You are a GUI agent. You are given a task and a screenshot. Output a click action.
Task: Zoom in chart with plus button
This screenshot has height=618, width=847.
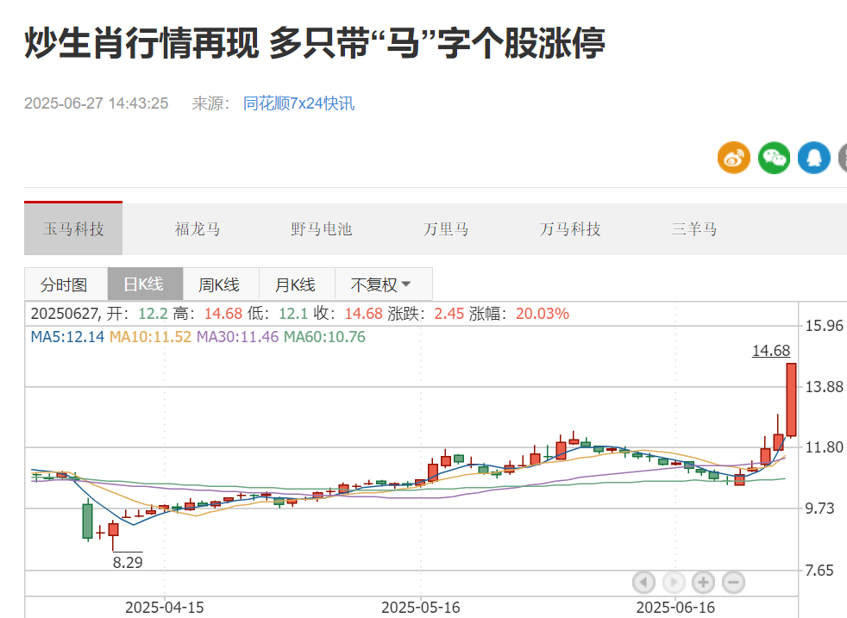tap(703, 582)
